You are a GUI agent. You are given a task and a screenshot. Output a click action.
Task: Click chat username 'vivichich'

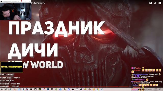137,70
